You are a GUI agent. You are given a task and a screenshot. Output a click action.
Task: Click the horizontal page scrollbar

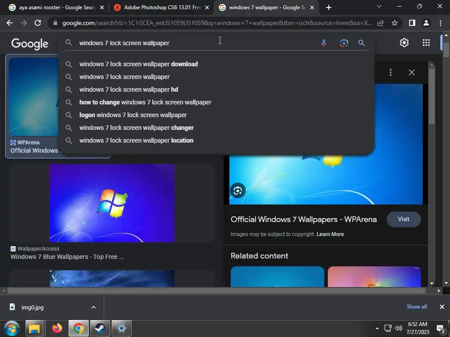click(217, 290)
